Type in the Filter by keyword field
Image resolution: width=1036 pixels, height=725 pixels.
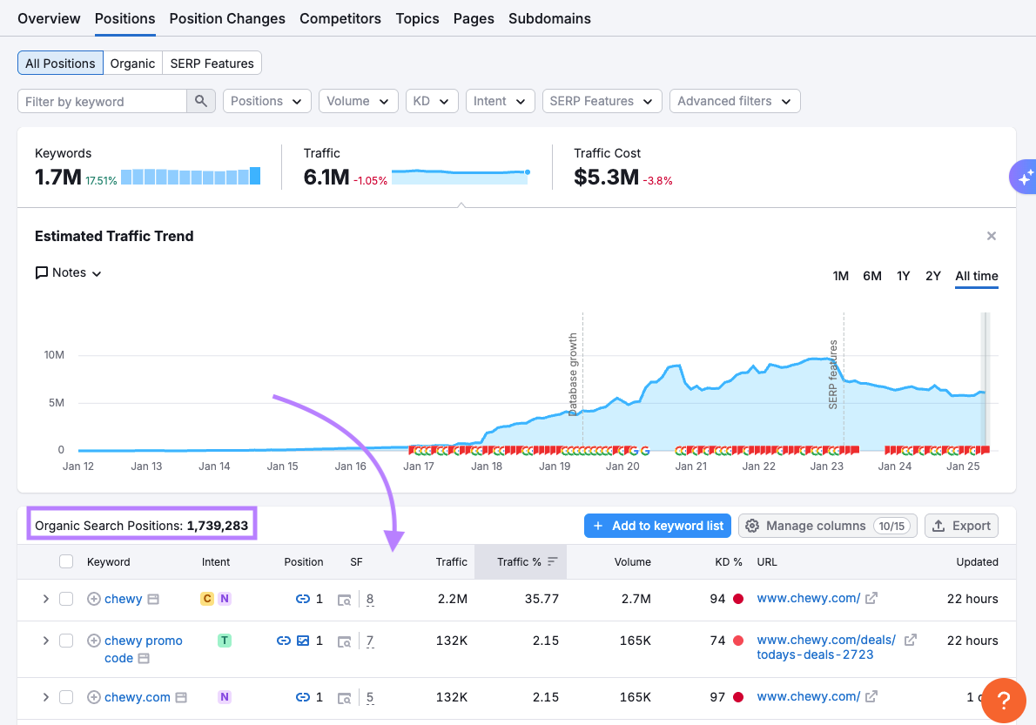102,102
